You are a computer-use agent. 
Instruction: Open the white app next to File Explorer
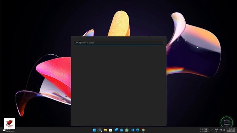click(x=110, y=130)
